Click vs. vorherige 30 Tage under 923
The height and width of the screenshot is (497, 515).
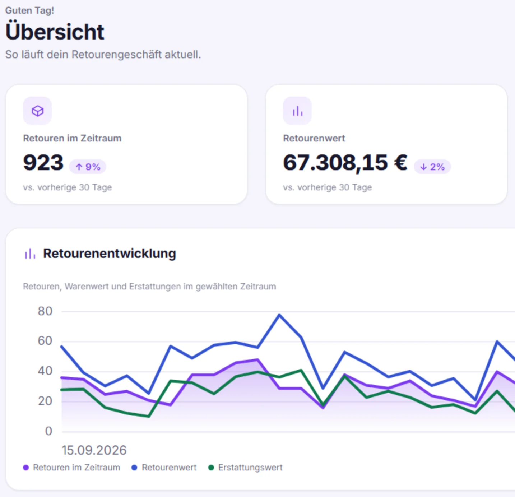[68, 187]
